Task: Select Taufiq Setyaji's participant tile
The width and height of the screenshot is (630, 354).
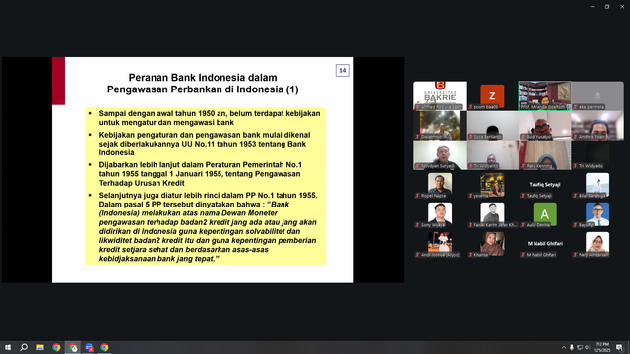Action: [544, 185]
